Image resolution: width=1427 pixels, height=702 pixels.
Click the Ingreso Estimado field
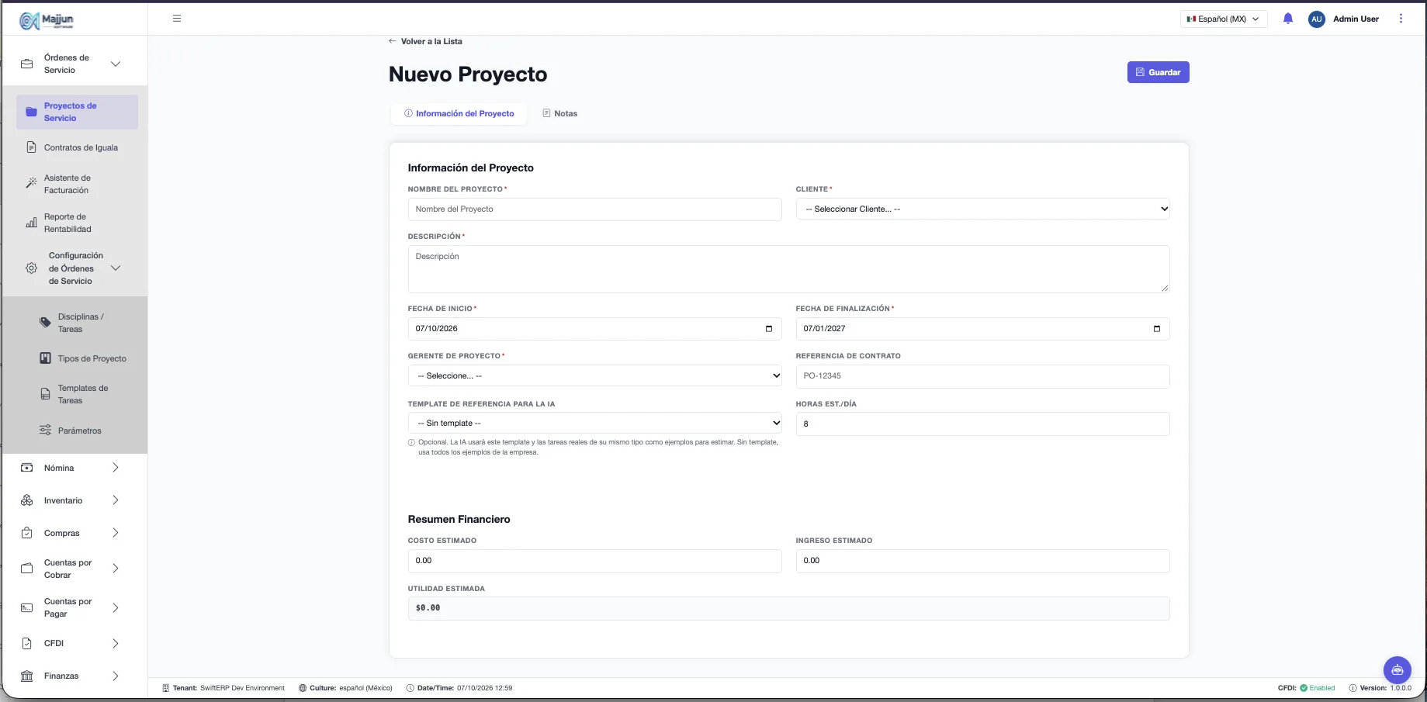[982, 561]
